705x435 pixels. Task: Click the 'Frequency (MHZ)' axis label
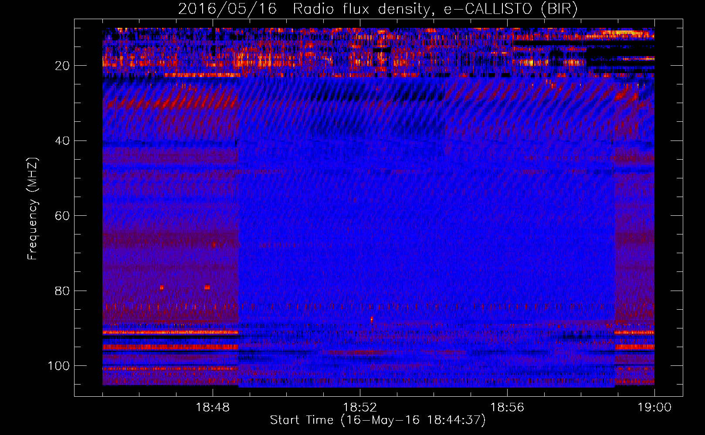click(33, 208)
